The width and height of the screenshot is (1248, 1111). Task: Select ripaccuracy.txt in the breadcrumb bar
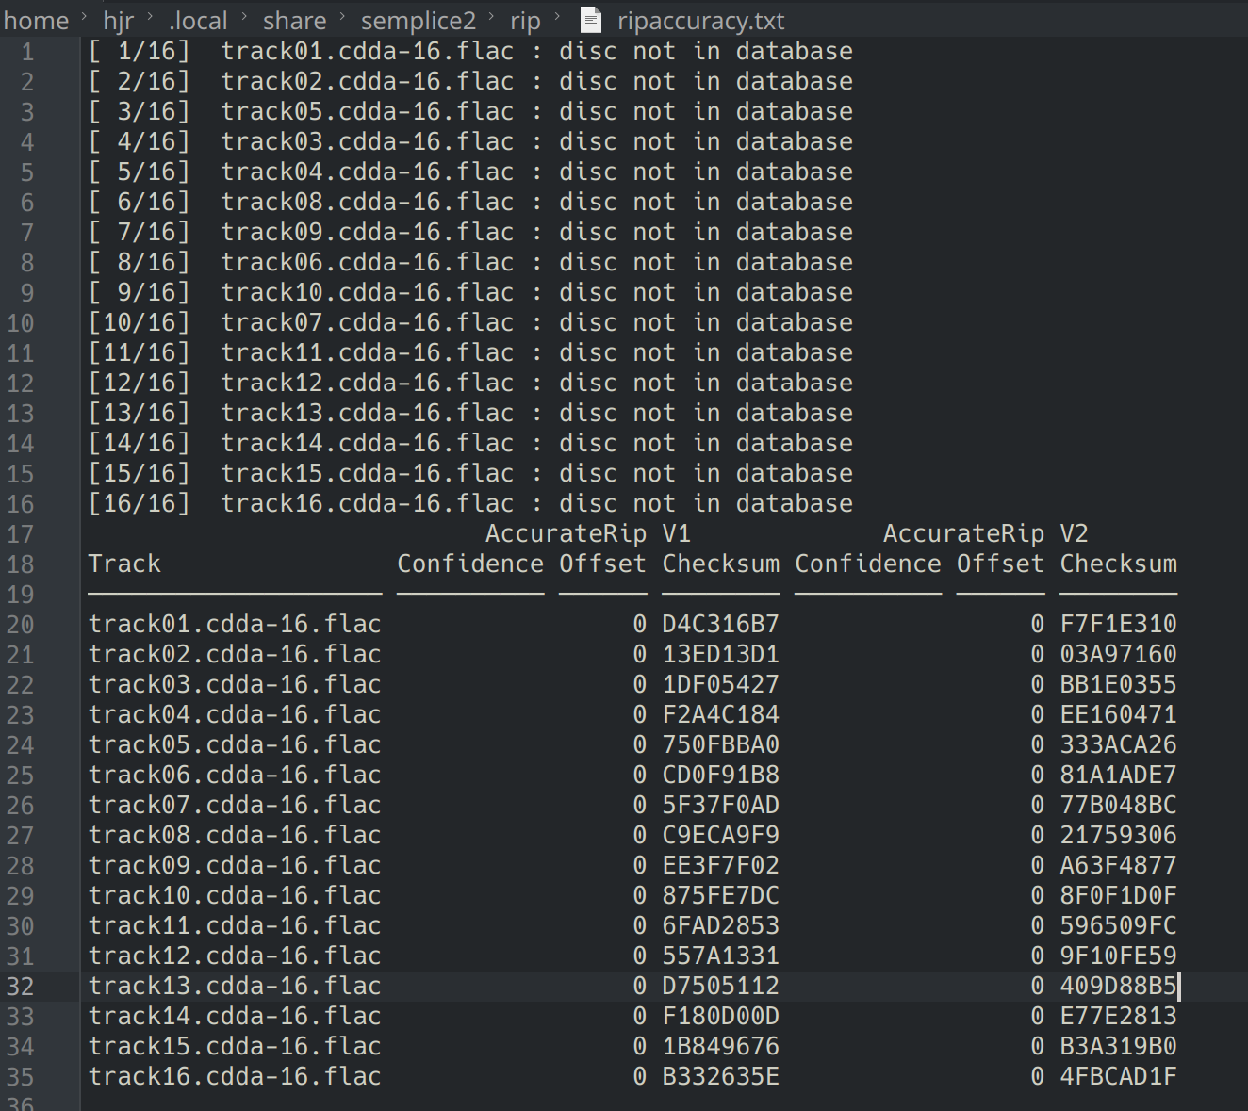[x=700, y=20]
